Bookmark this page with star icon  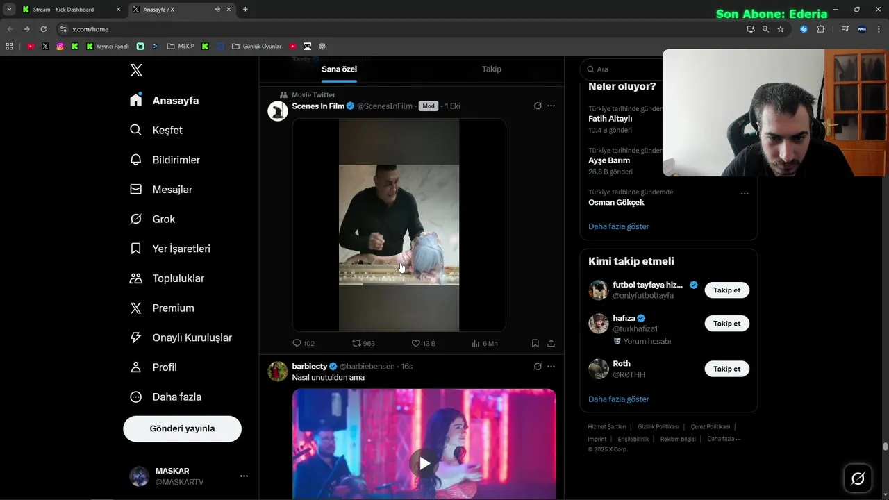[781, 29]
